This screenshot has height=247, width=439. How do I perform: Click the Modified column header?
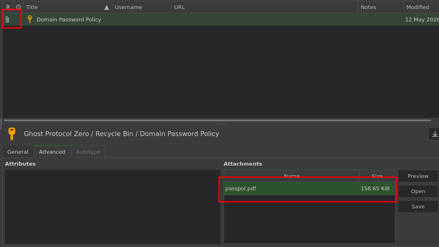[x=421, y=7]
